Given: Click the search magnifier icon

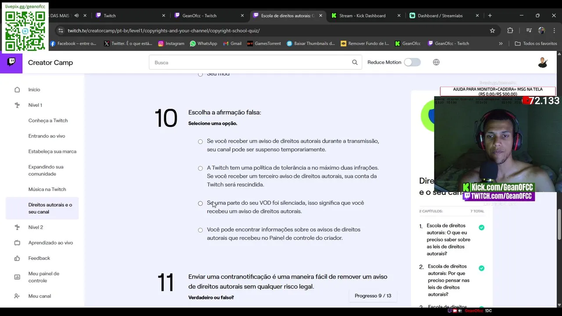Looking at the screenshot, I should click(x=355, y=62).
